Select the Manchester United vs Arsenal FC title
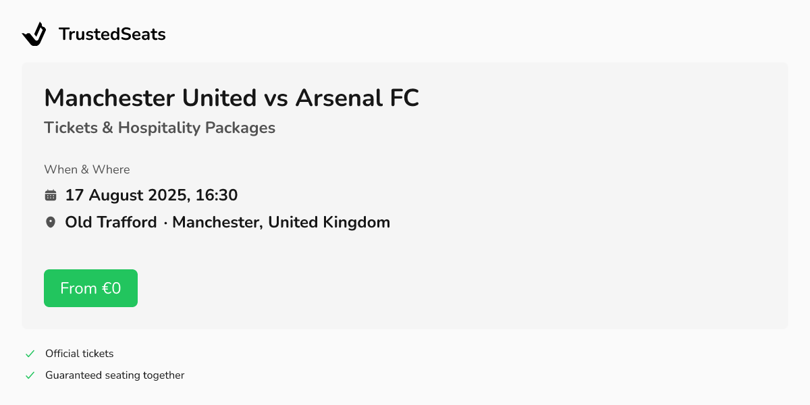This screenshot has height=405, width=810. [x=232, y=98]
